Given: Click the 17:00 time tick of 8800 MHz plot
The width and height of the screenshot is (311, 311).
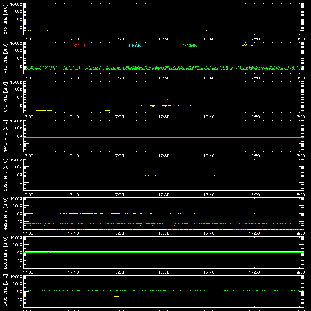Looking at the screenshot, I should 28,273.
